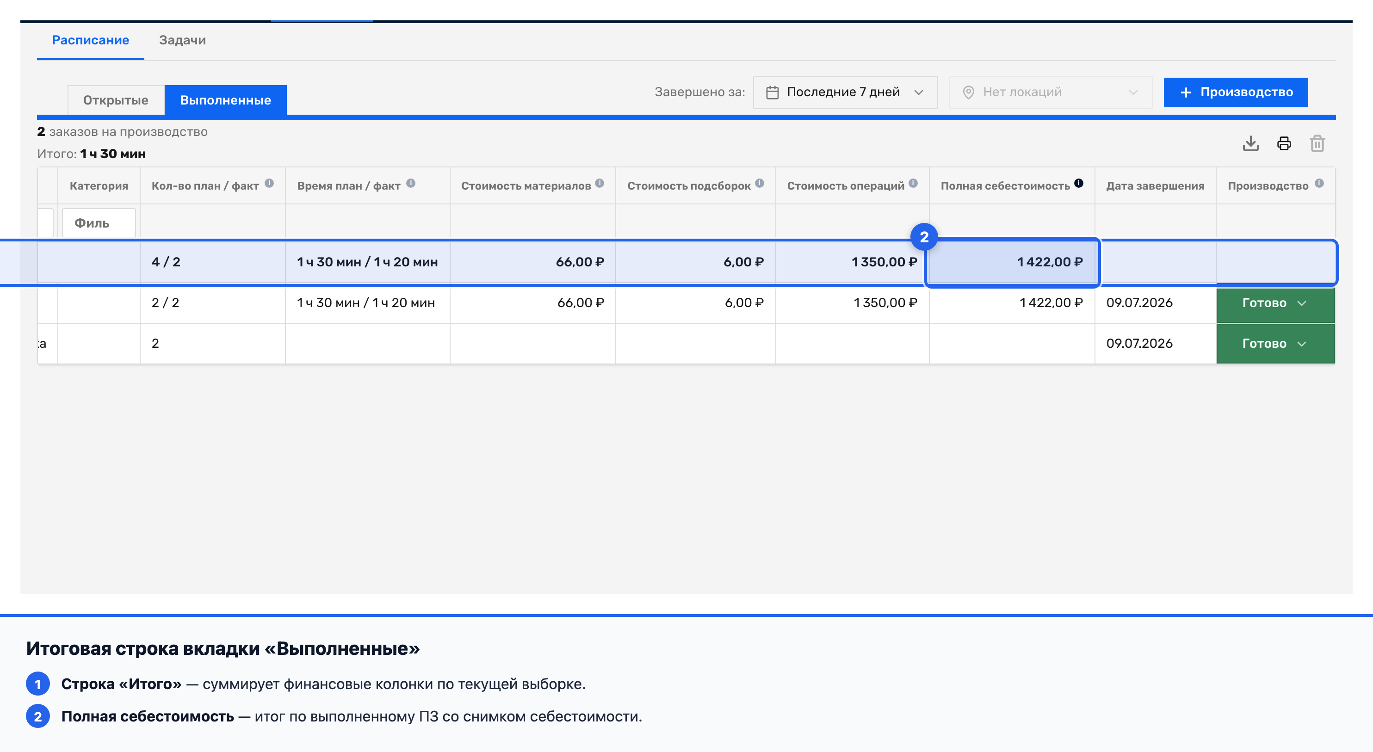Click the total 6,00 ₽ subassemblies cell

tap(696, 262)
